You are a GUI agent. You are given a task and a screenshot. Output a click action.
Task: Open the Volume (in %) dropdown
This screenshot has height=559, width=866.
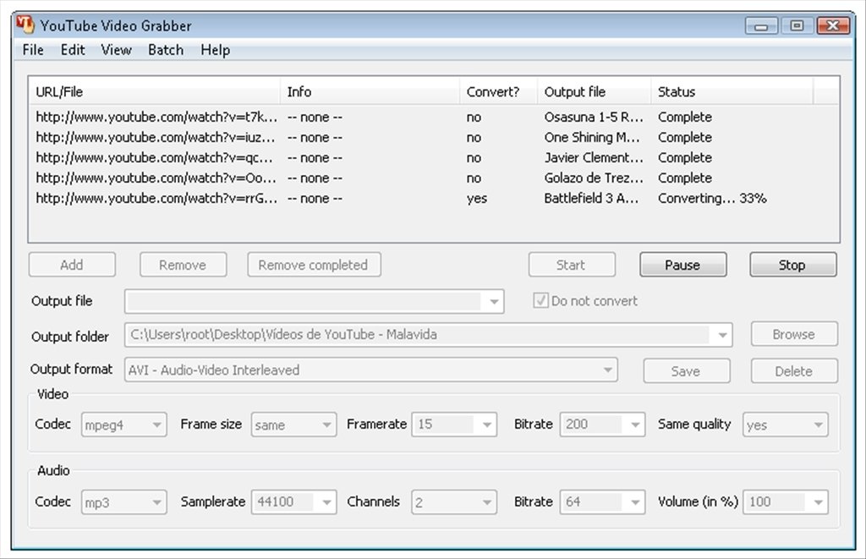[x=818, y=502]
